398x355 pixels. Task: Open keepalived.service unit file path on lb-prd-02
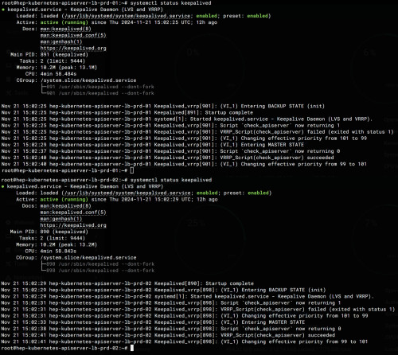pos(127,193)
